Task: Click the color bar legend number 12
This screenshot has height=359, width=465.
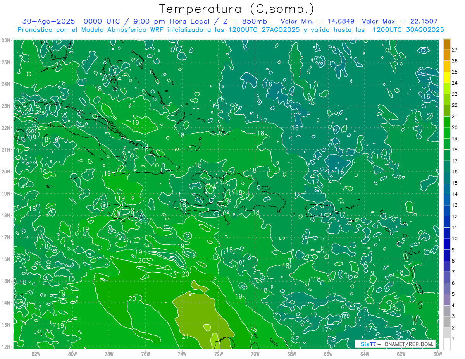Action: tap(455, 216)
